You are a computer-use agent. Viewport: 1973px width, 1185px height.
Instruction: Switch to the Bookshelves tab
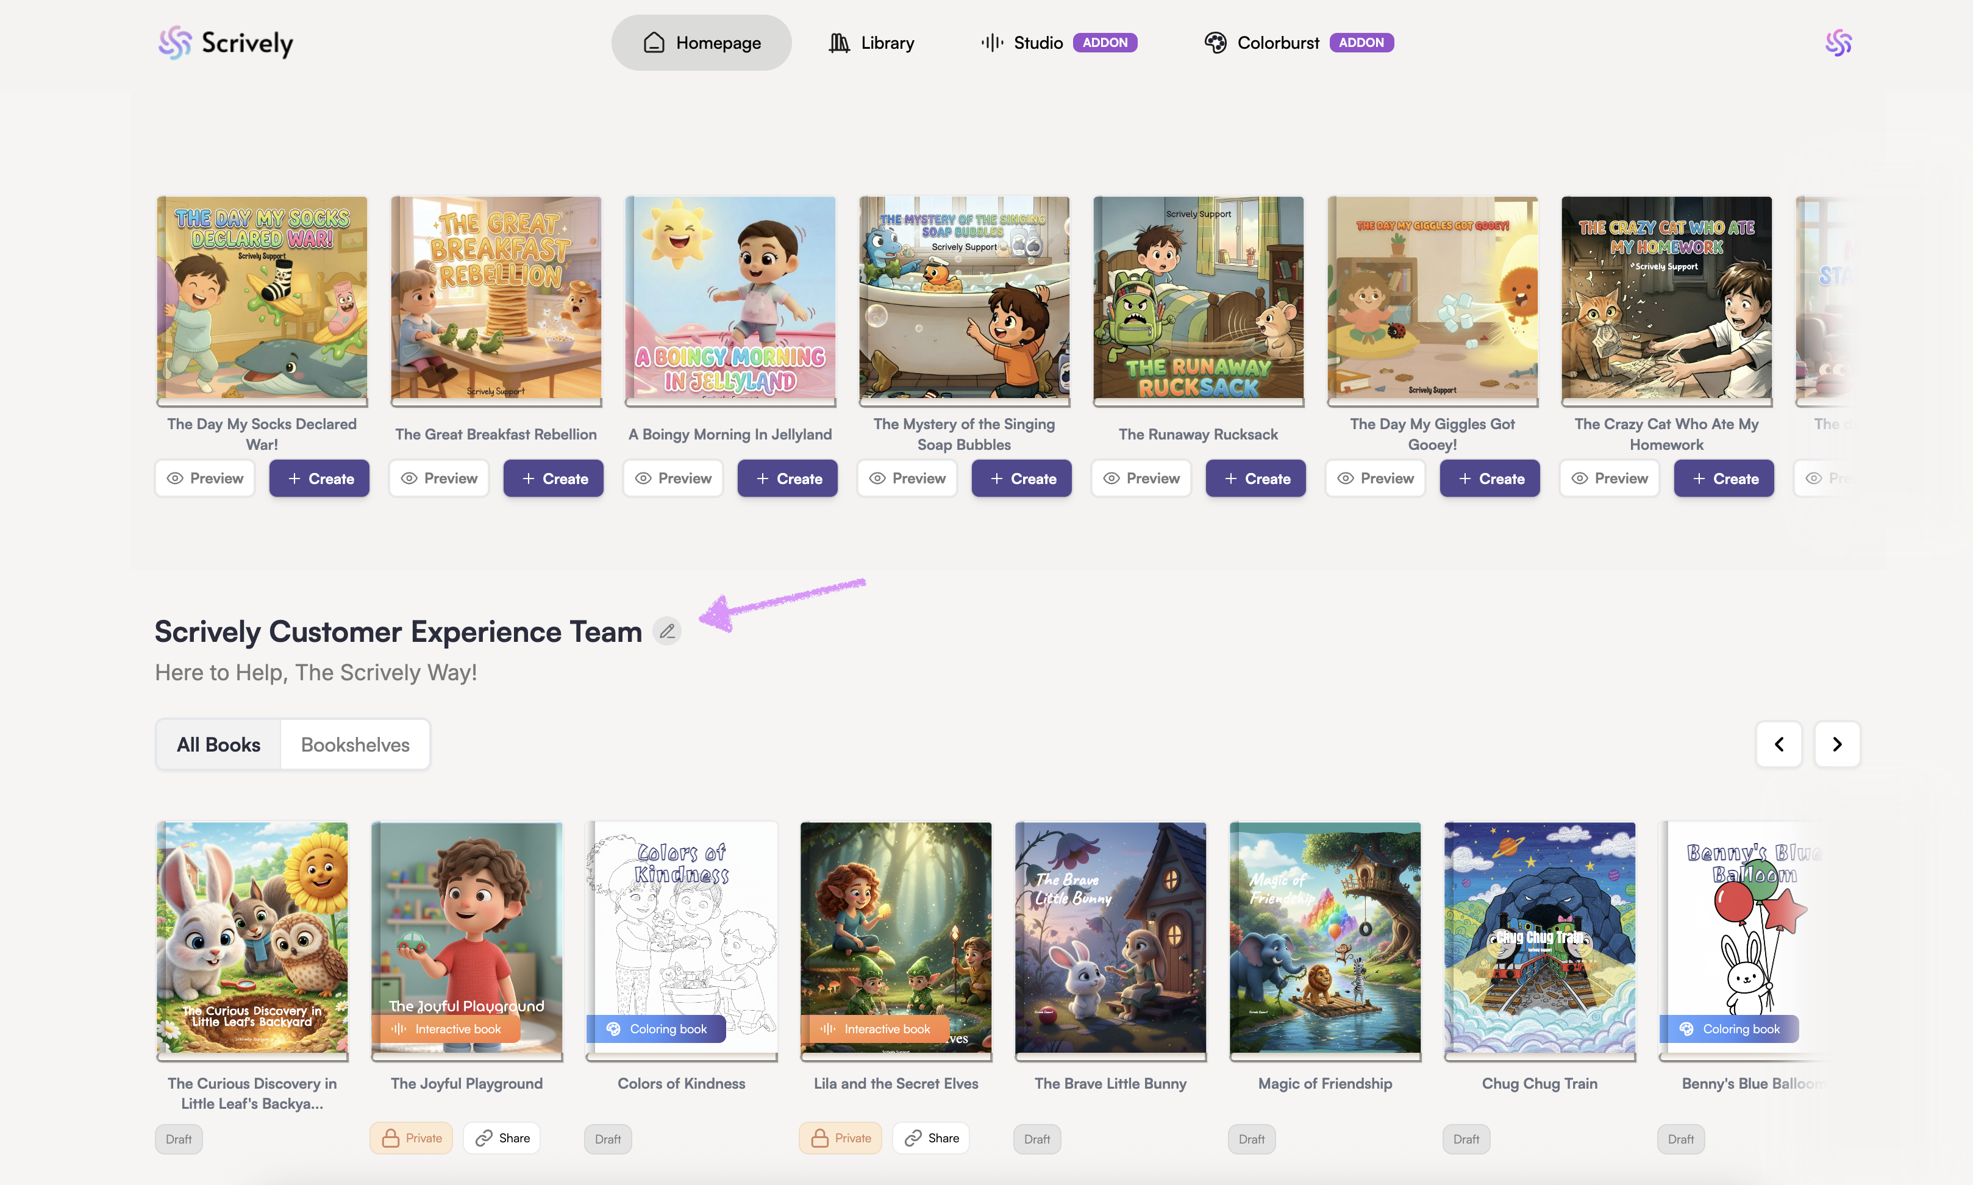click(x=354, y=744)
